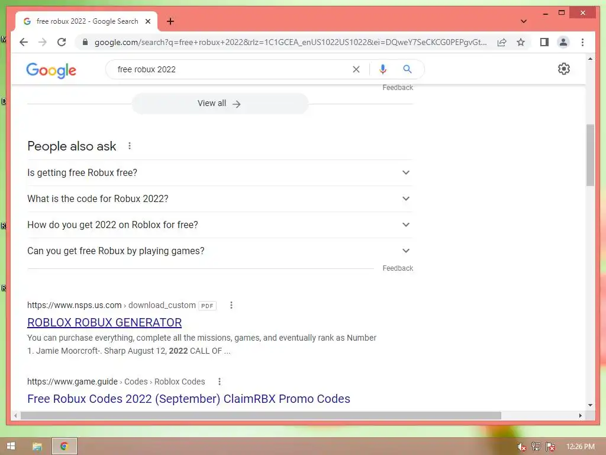The image size is (606, 455).
Task: Open the Chrome profile avatar
Action: click(563, 42)
